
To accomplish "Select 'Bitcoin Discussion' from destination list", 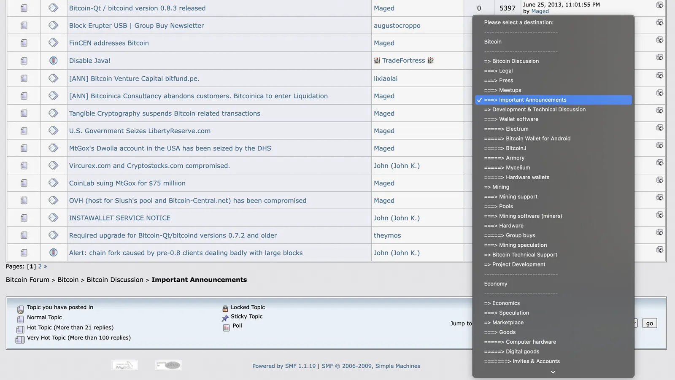I will pyautogui.click(x=553, y=61).
